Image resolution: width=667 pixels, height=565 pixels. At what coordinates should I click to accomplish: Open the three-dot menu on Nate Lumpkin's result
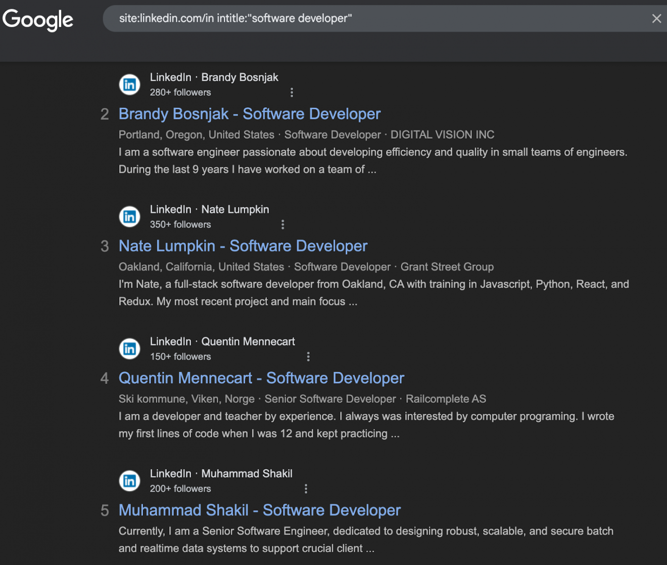pyautogui.click(x=282, y=224)
